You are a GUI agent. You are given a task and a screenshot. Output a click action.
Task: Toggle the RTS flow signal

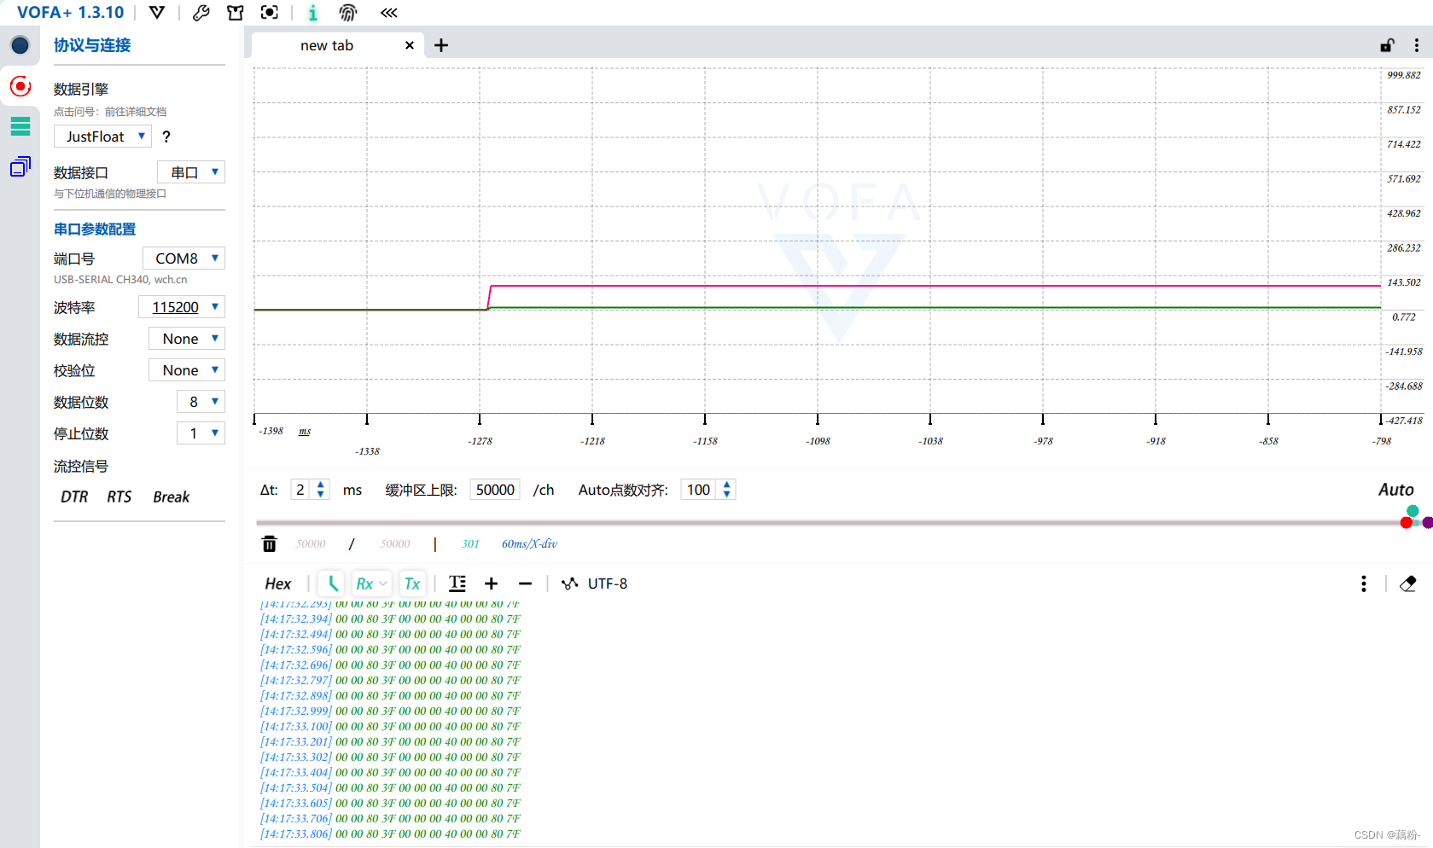(119, 497)
